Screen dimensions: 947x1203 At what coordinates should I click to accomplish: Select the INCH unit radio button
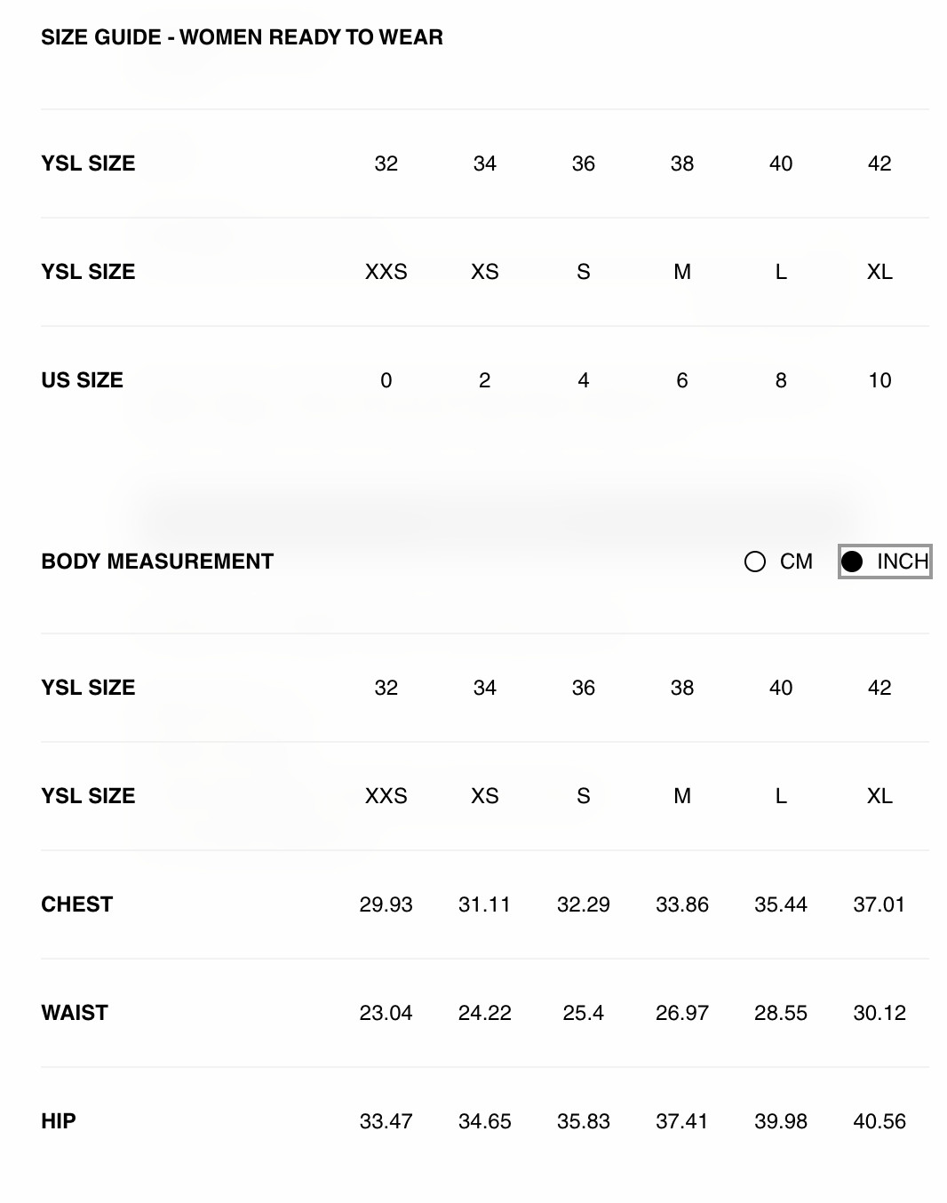(x=852, y=562)
